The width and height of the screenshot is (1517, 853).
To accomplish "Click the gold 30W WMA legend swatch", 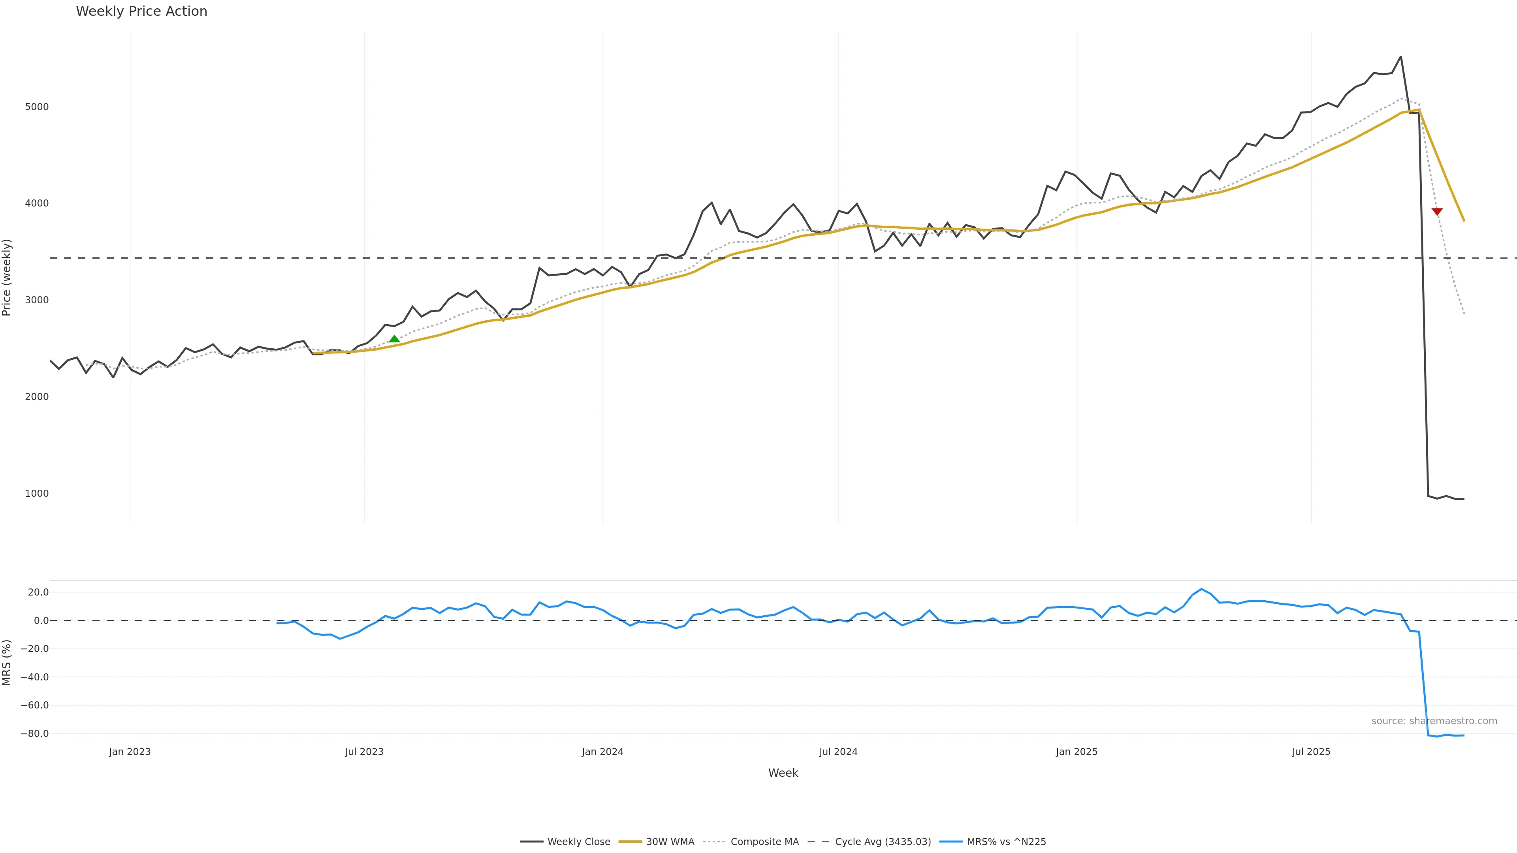I will click(630, 842).
